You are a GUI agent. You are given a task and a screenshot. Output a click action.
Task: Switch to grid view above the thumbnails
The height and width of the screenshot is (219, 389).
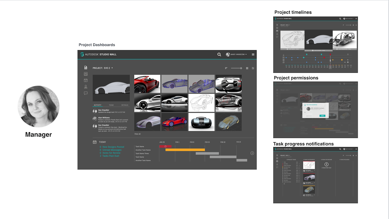tap(247, 68)
